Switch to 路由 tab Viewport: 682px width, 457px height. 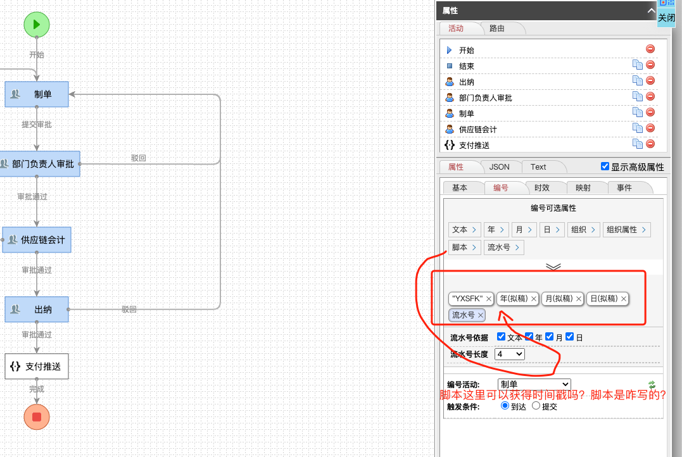pyautogui.click(x=497, y=28)
